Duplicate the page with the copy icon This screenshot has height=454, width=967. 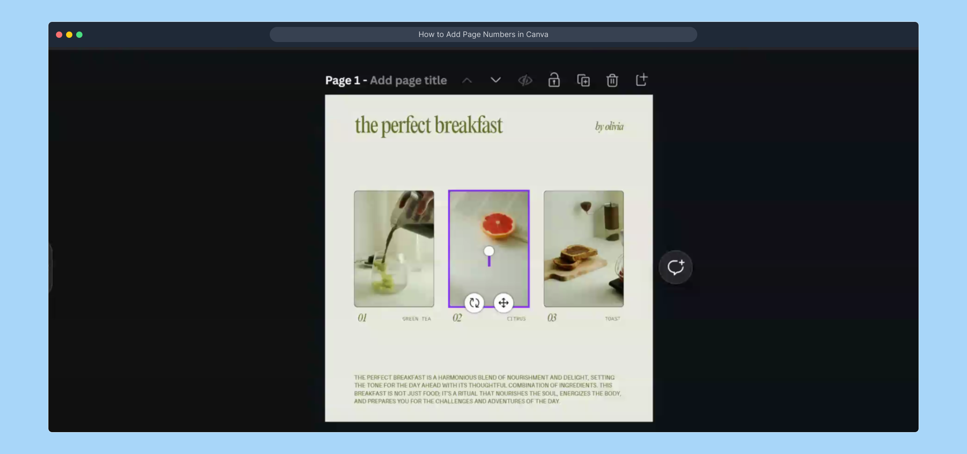pos(583,80)
